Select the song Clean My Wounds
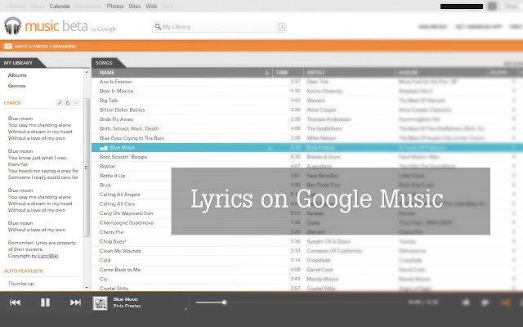This screenshot has height=327, width=523. point(120,251)
